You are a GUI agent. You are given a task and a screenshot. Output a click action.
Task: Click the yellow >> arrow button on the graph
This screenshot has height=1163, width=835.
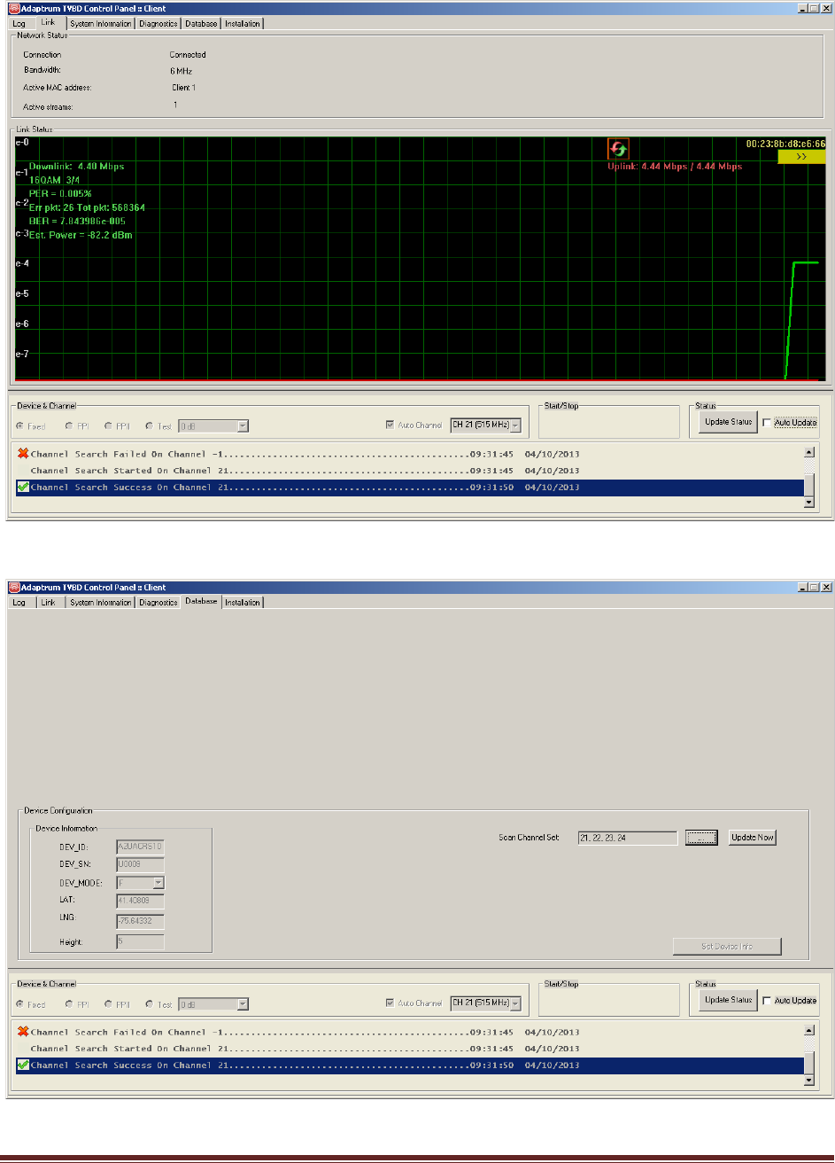pos(801,156)
